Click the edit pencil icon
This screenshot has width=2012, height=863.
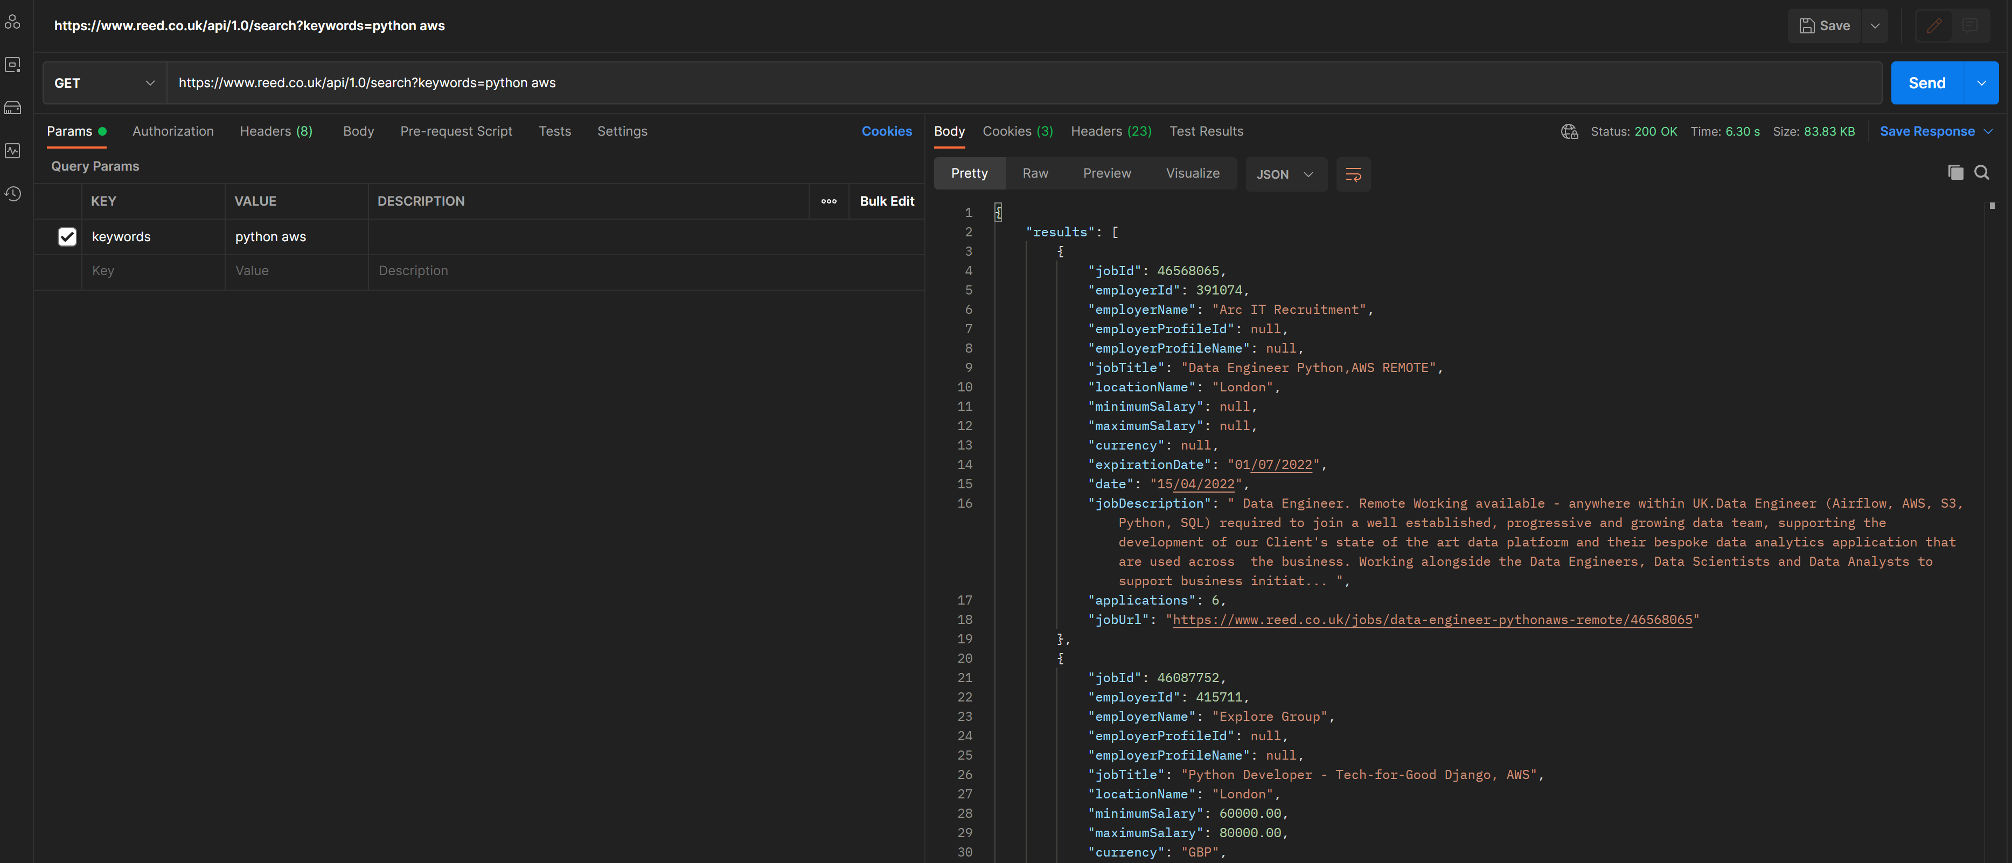1934,26
